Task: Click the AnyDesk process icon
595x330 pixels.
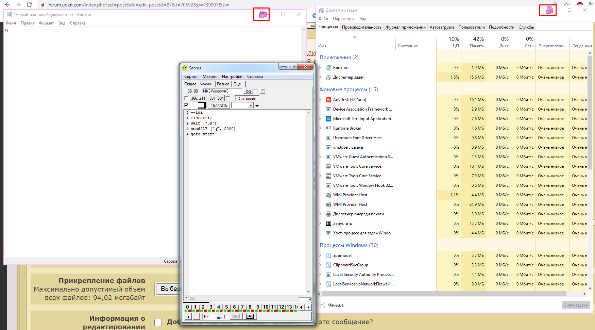Action: tap(328, 100)
